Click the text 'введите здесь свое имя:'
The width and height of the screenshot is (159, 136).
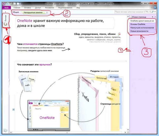click(40, 50)
